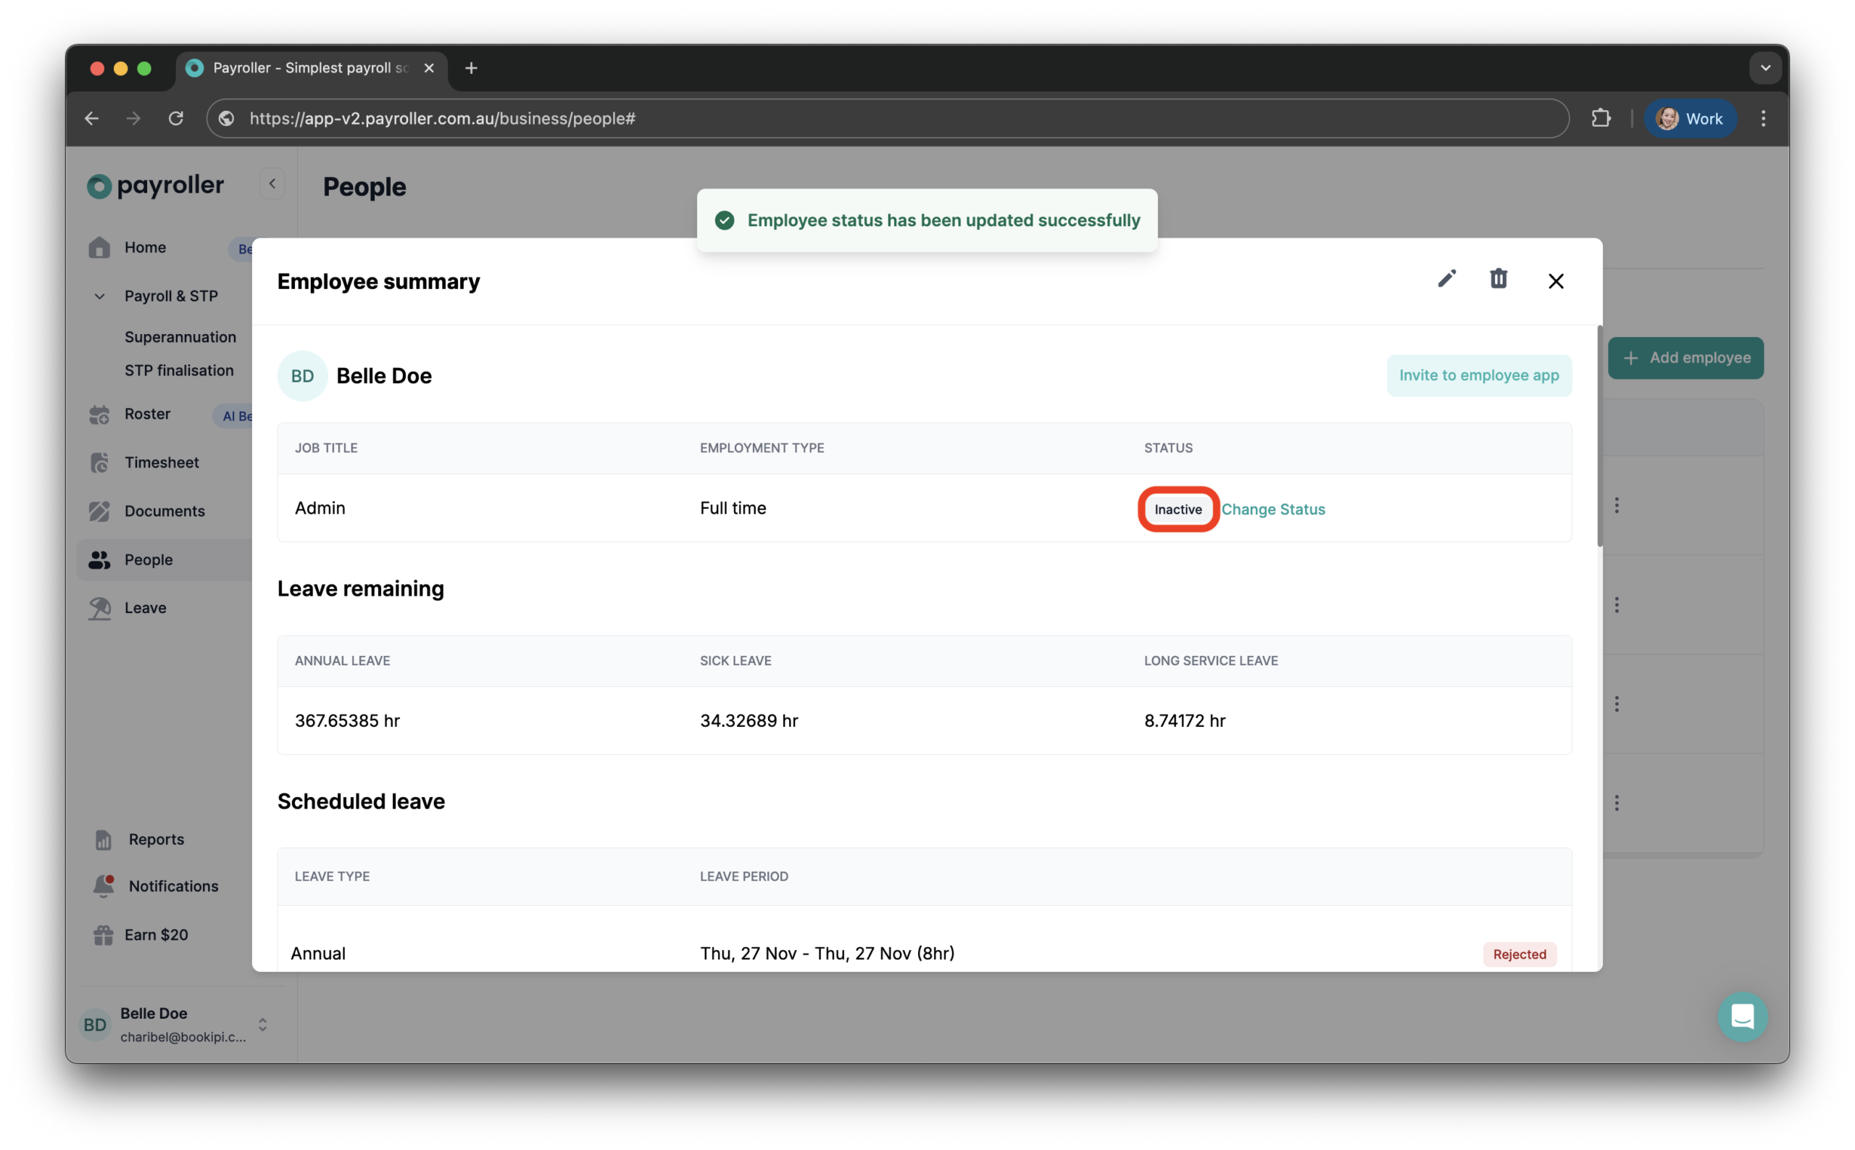
Task: Click the edit pencil icon on Employee summary
Action: pyautogui.click(x=1446, y=278)
